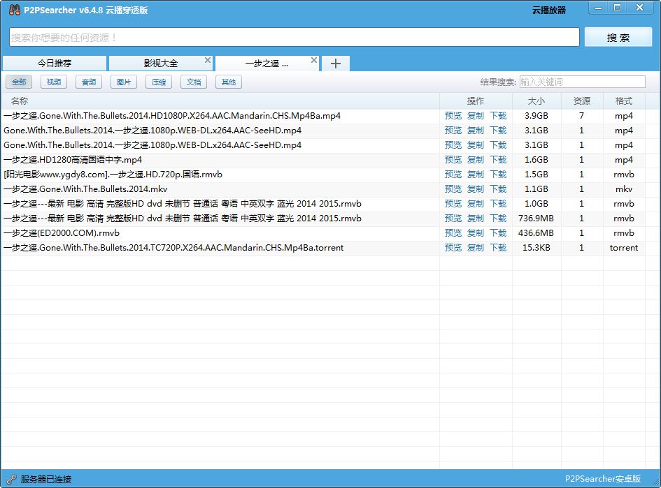Switch to the 今日推荐 tab
The image size is (661, 488).
coord(55,64)
